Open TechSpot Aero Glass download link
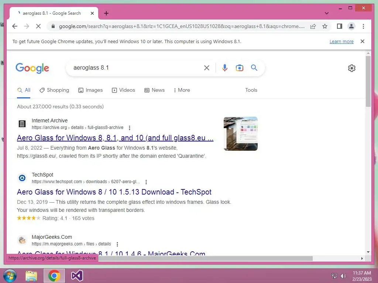Image resolution: width=378 pixels, height=283 pixels. [x=114, y=192]
